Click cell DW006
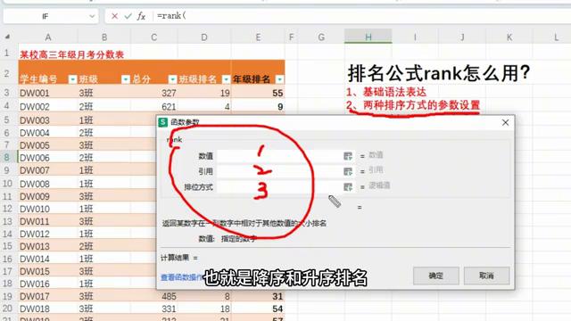The width and height of the screenshot is (571, 321). tap(47, 158)
